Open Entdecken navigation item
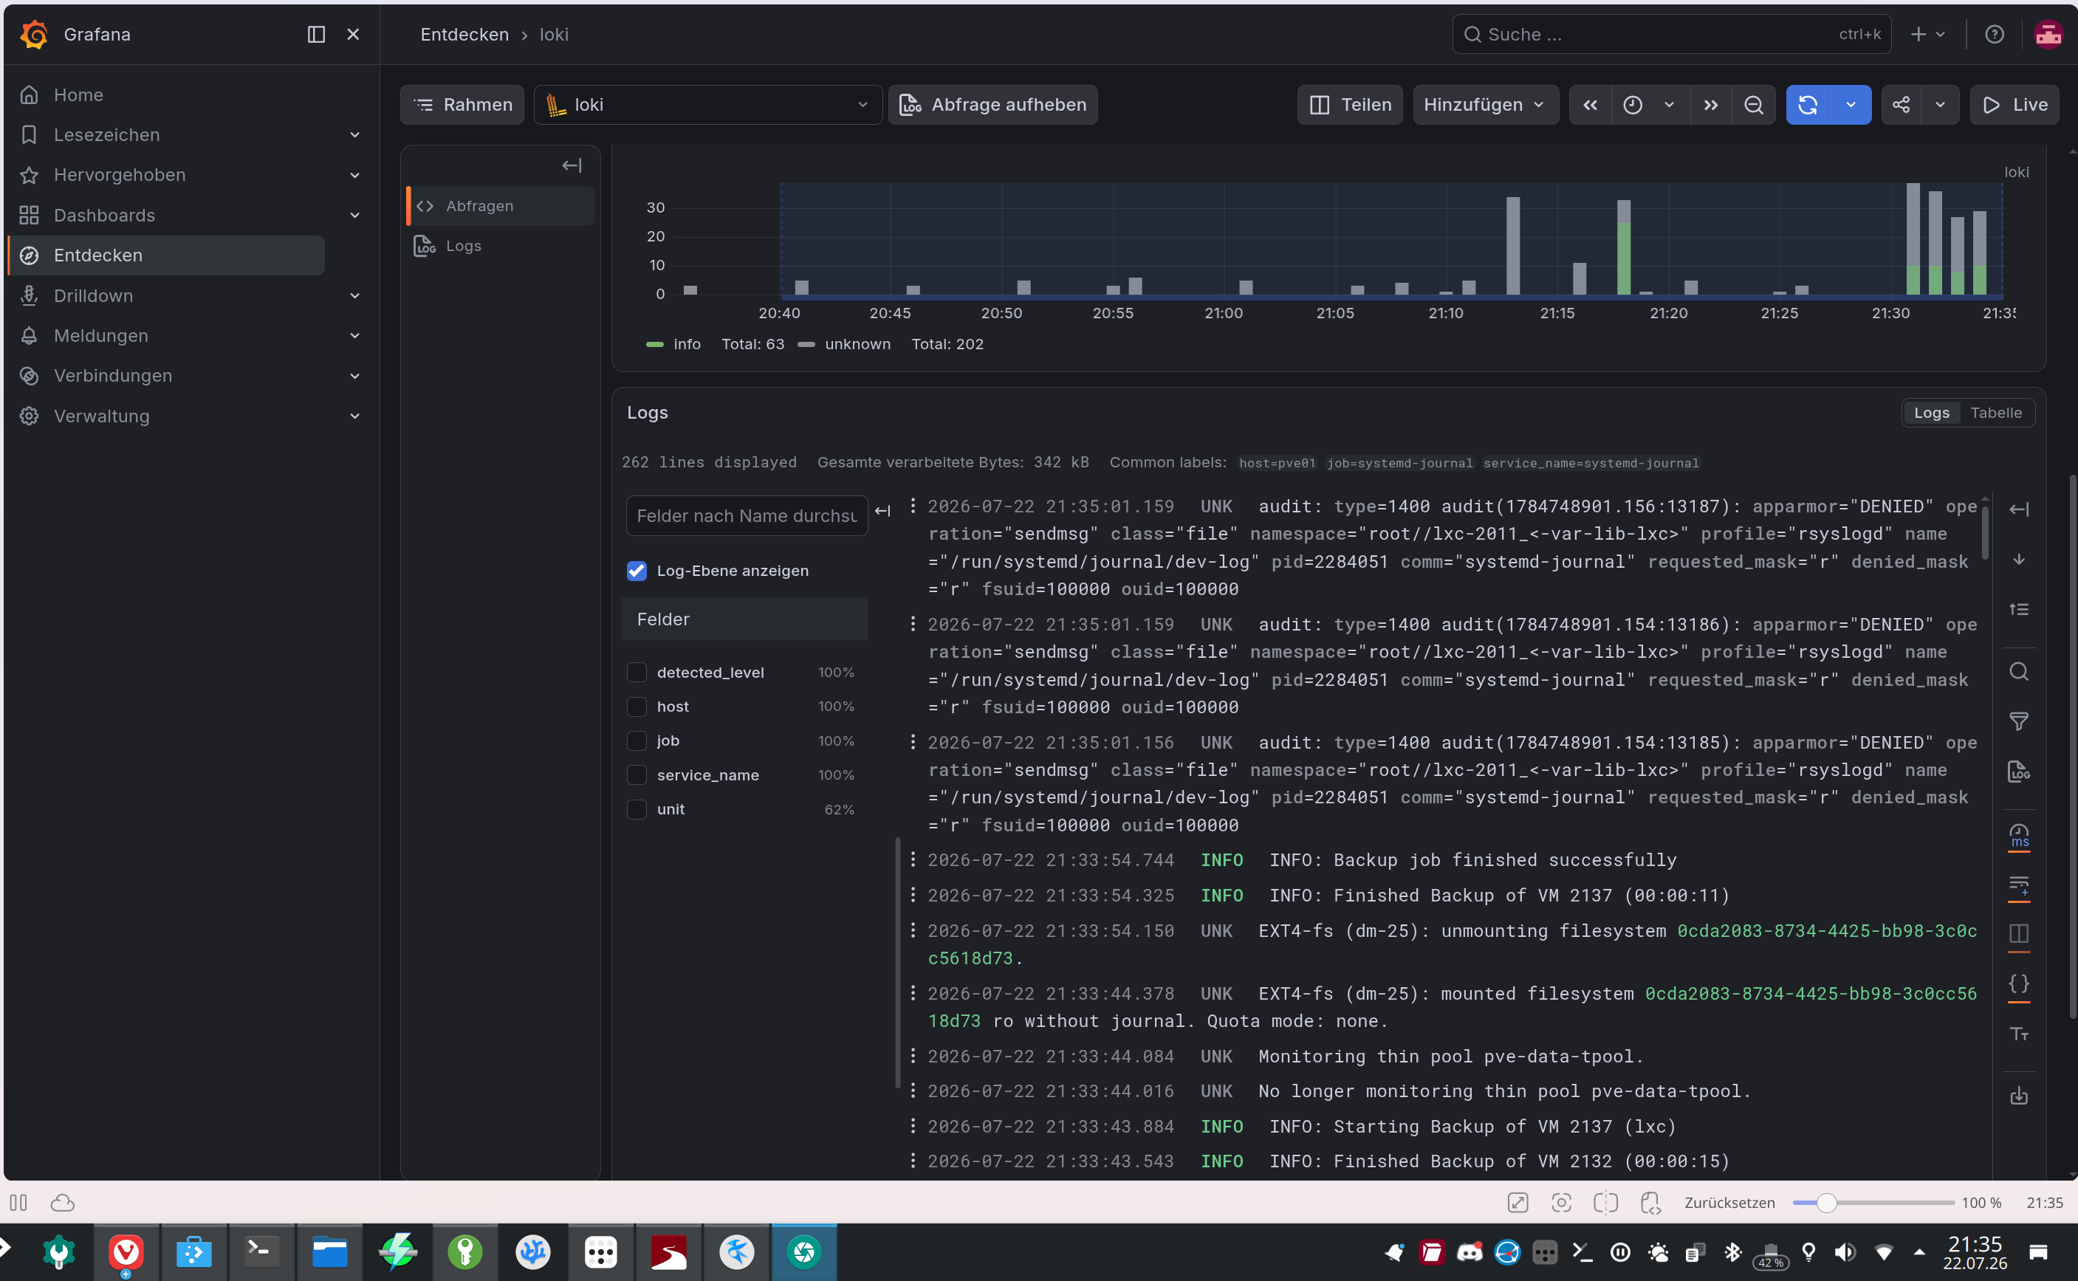2078x1281 pixels. point(167,255)
